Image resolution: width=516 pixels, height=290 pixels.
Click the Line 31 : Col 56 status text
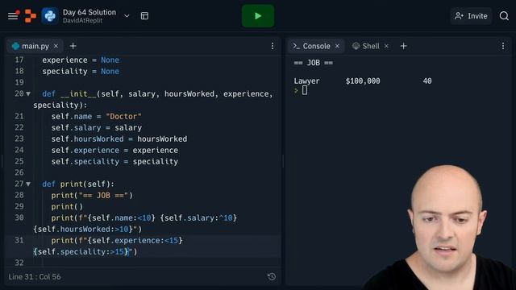pos(35,277)
